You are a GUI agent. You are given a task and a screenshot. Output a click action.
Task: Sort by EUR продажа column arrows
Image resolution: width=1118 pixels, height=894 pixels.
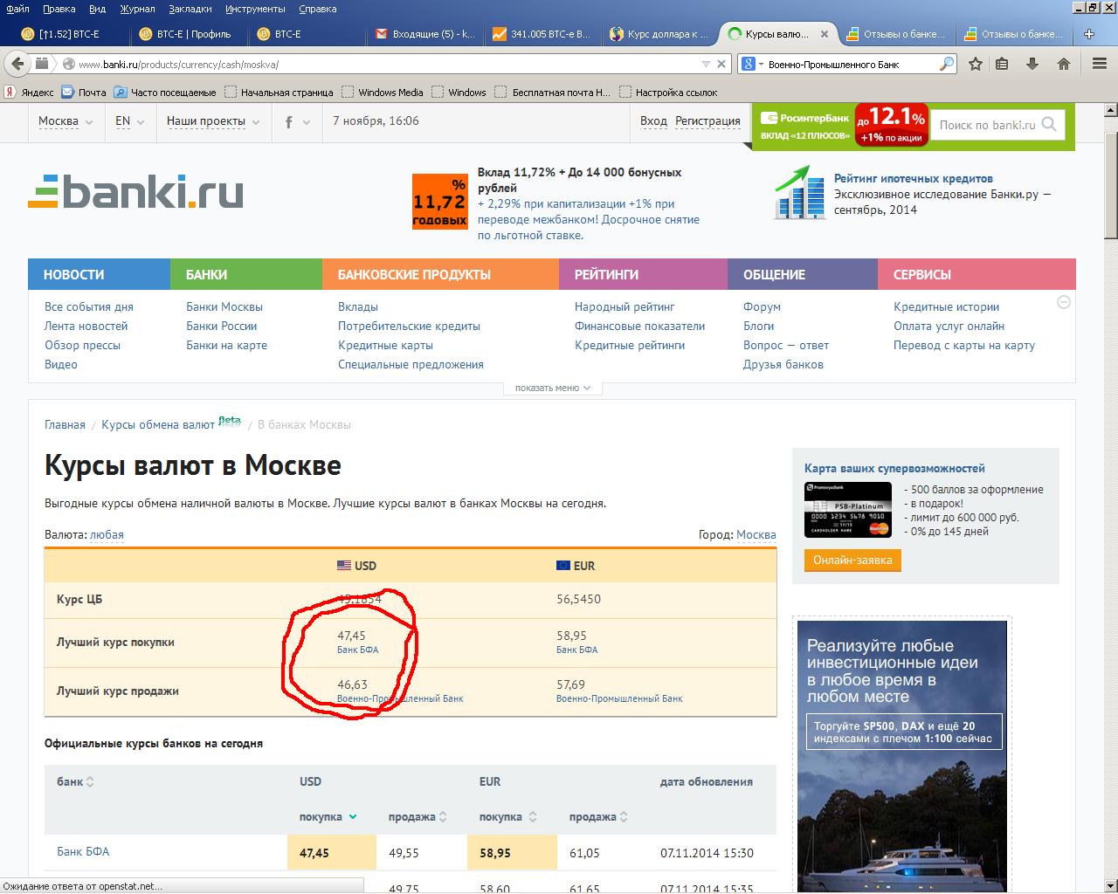click(x=624, y=817)
